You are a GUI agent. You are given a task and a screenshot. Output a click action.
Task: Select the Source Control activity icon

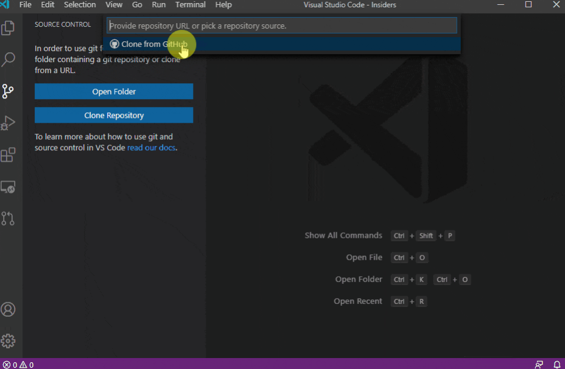point(8,91)
